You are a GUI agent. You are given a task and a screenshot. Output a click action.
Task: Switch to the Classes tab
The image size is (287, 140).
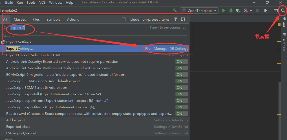(x=20, y=19)
